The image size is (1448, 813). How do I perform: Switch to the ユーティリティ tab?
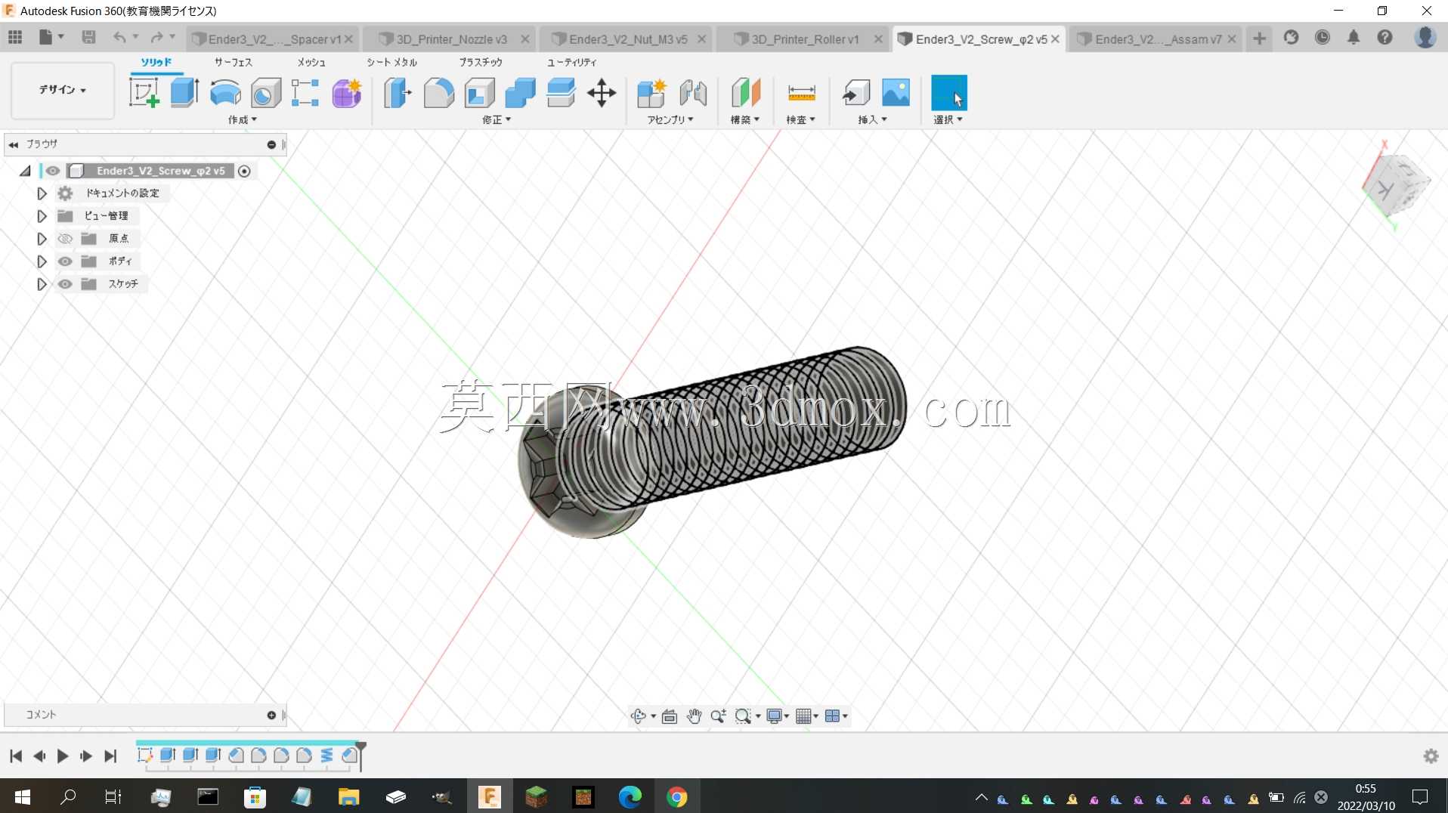click(x=572, y=62)
